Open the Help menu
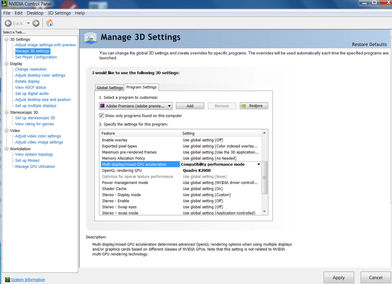The image size is (392, 284). click(x=80, y=13)
